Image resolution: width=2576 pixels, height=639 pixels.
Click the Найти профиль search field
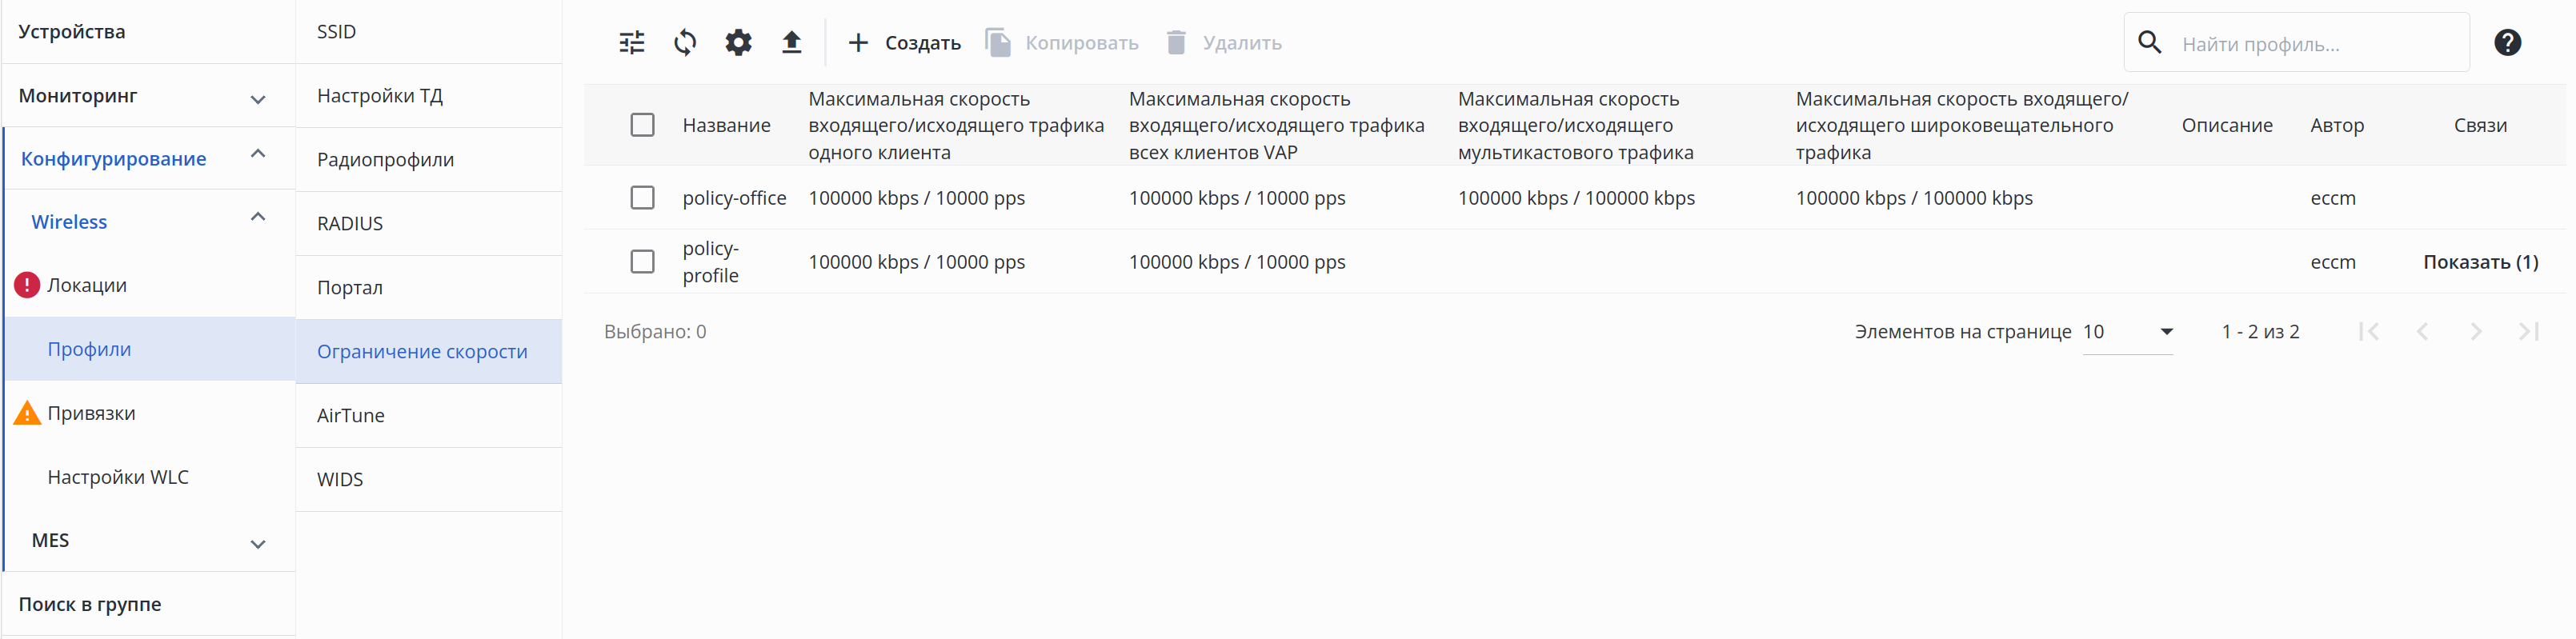2310,44
